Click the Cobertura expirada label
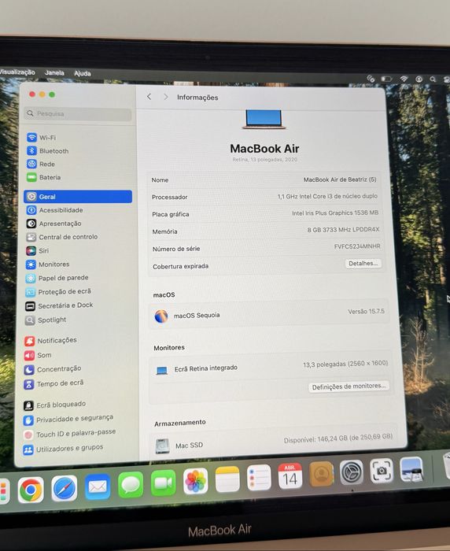The width and height of the screenshot is (450, 551). click(181, 266)
